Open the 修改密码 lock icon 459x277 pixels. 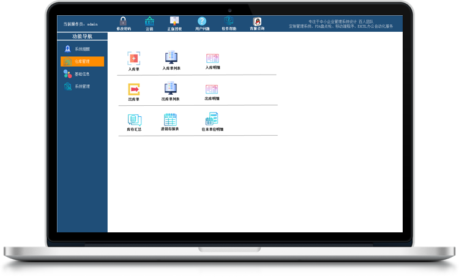point(123,21)
